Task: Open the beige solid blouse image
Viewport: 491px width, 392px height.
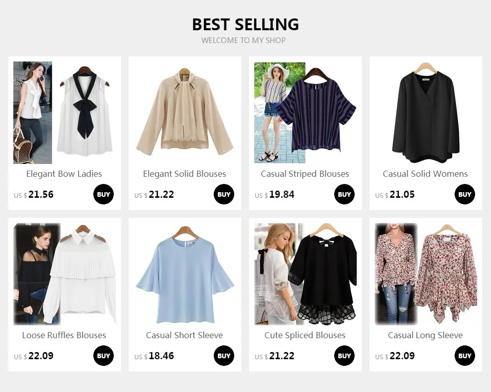Action: tap(185, 113)
